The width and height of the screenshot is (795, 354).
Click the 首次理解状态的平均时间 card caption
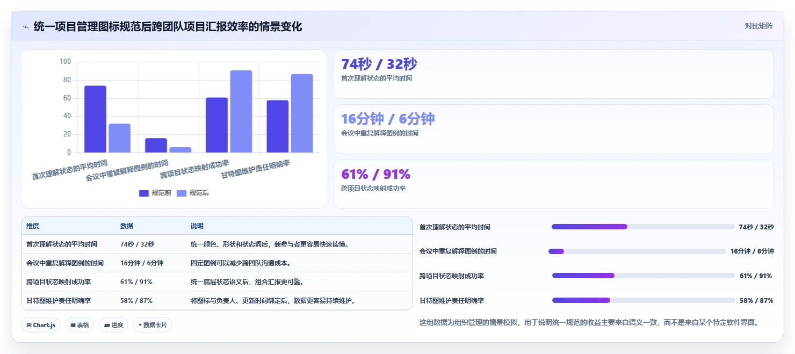click(x=377, y=78)
